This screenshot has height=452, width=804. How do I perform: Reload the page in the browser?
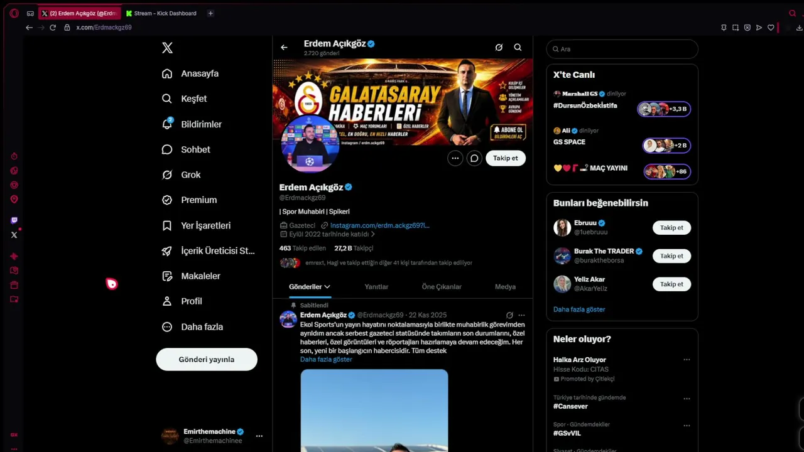[x=53, y=28]
